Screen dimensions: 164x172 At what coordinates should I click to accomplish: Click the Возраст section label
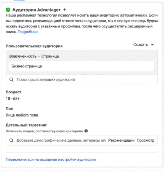click(x=13, y=92)
